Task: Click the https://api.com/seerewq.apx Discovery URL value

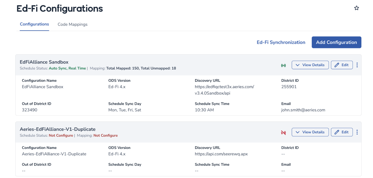Action: point(221,154)
